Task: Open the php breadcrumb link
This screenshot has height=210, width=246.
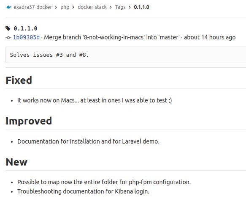Action: click(x=65, y=7)
